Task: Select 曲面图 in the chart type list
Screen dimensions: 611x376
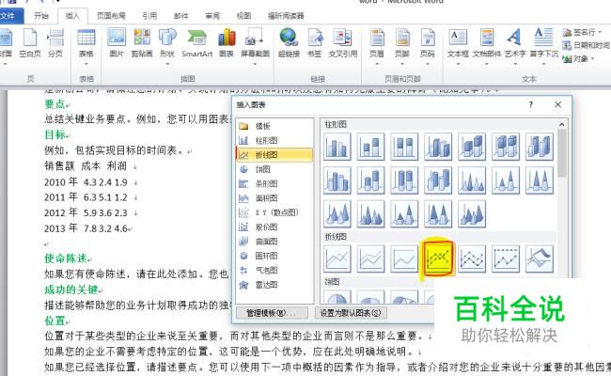Action: coord(274,242)
